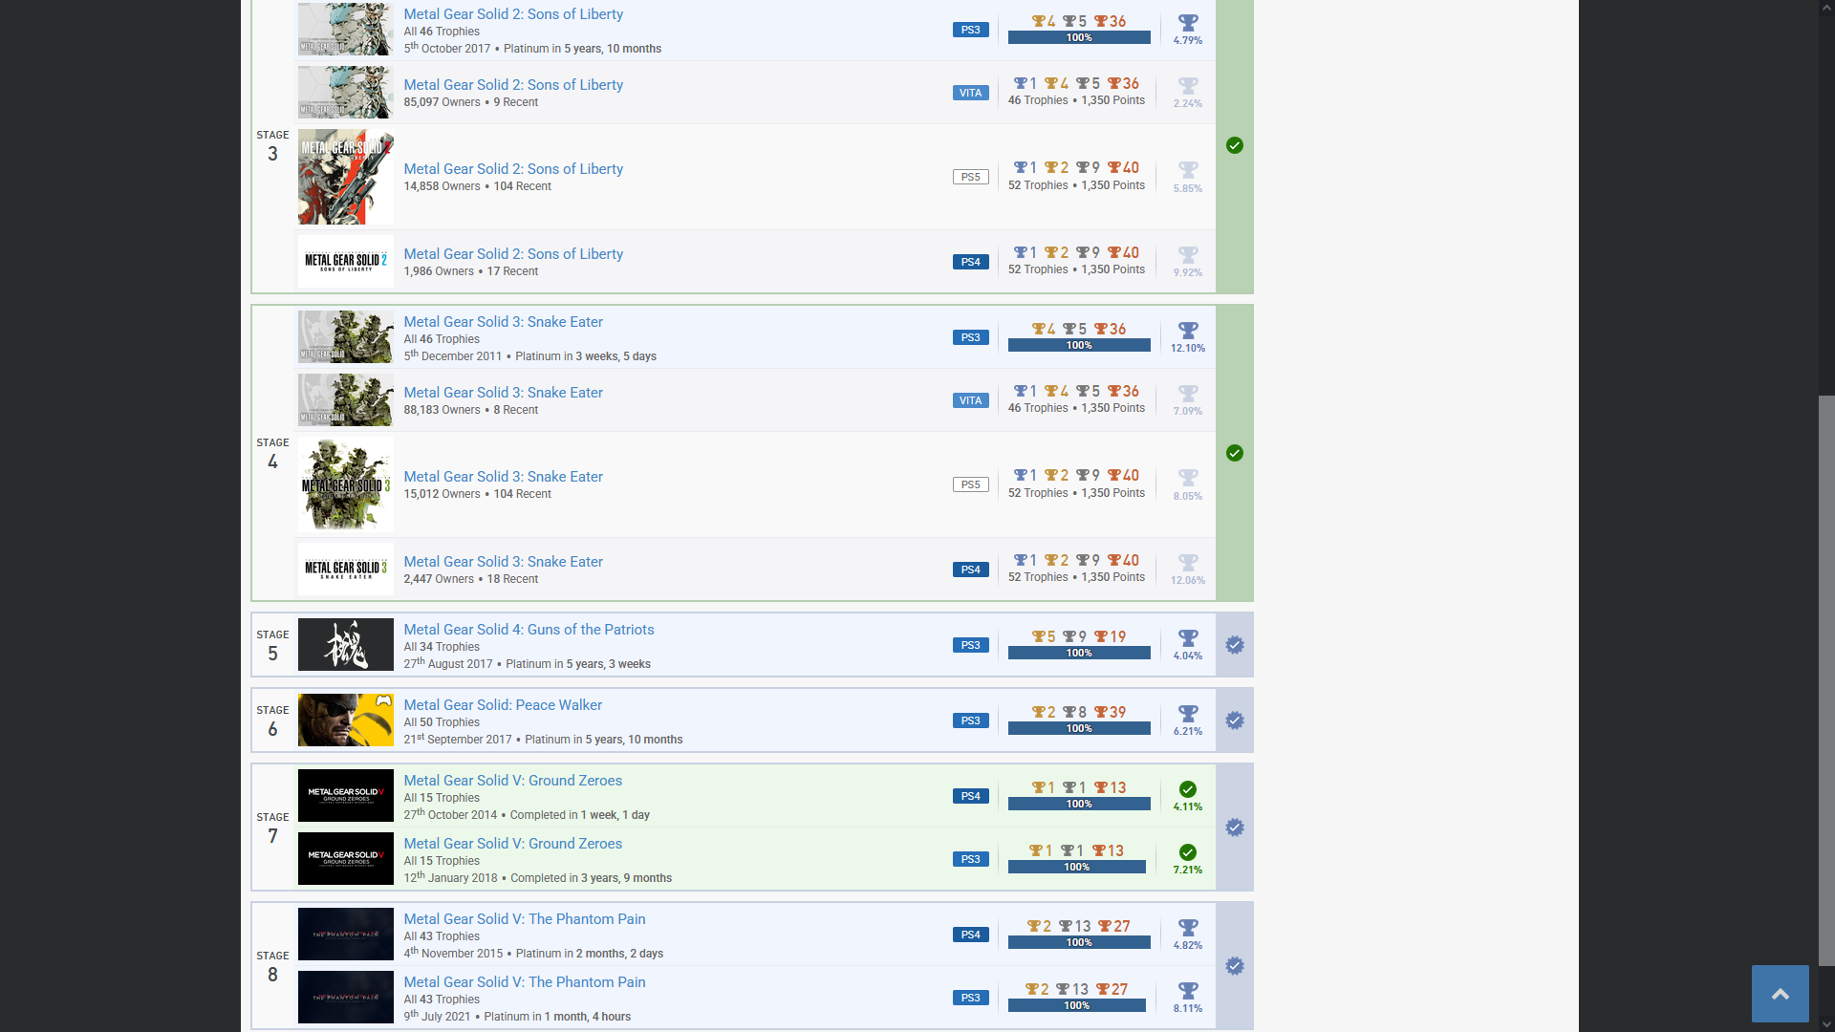This screenshot has width=1835, height=1032.
Task: Click Stage 4 green completion checkmark
Action: pyautogui.click(x=1235, y=453)
